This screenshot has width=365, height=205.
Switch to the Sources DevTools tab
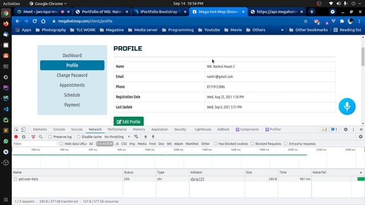[x=77, y=129]
